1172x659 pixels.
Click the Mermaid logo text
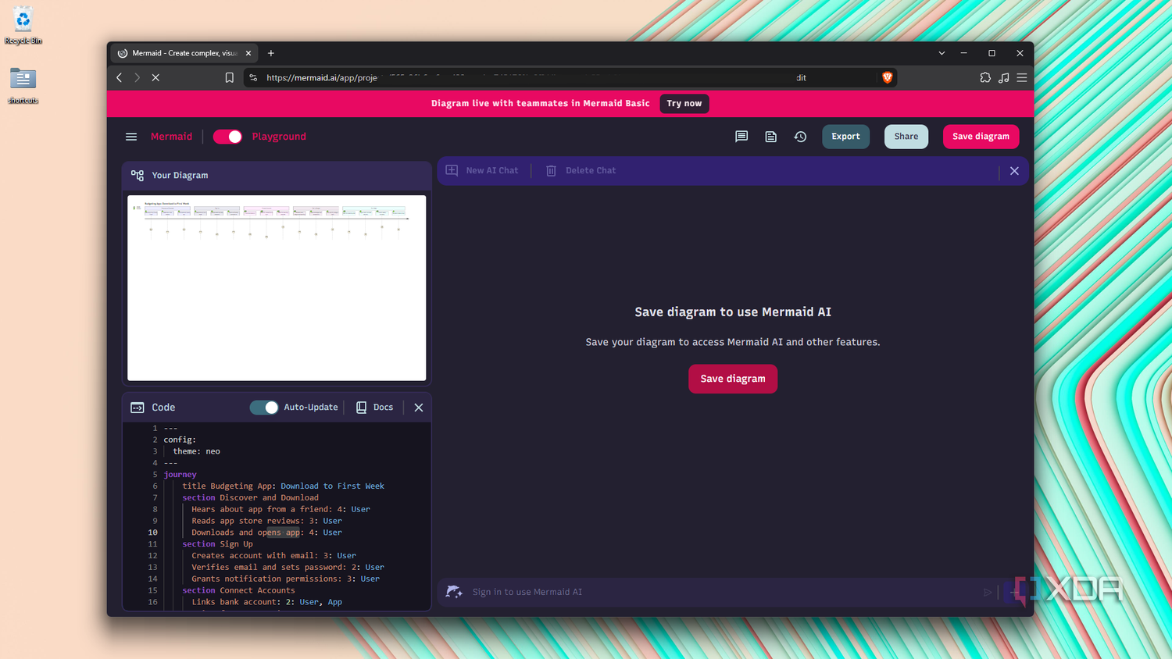coord(171,137)
